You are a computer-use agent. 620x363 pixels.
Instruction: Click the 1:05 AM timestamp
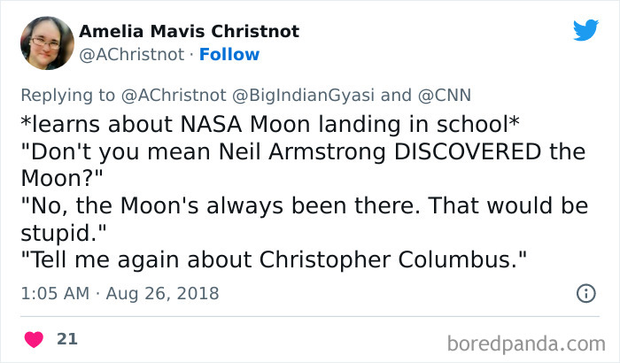click(x=52, y=293)
